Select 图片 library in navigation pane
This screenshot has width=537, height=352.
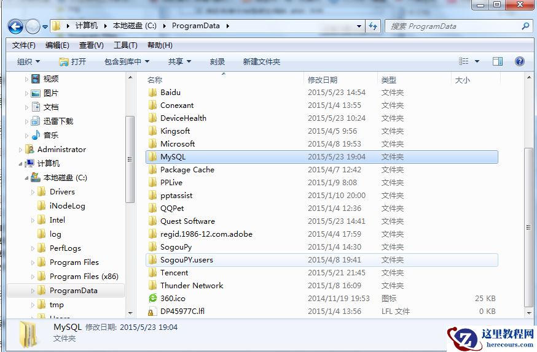point(51,93)
